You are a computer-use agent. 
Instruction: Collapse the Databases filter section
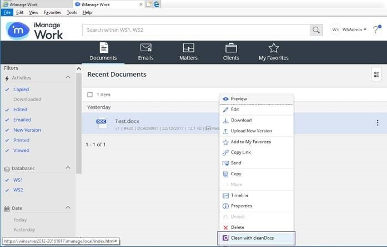(x=68, y=167)
